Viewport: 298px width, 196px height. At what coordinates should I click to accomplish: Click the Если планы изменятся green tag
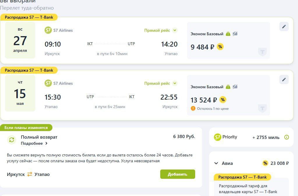(x=26, y=128)
